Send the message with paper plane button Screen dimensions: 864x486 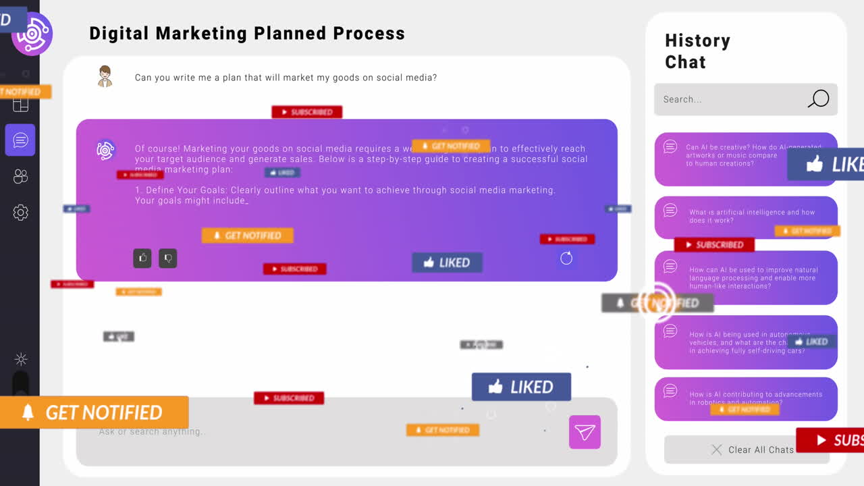coord(585,432)
